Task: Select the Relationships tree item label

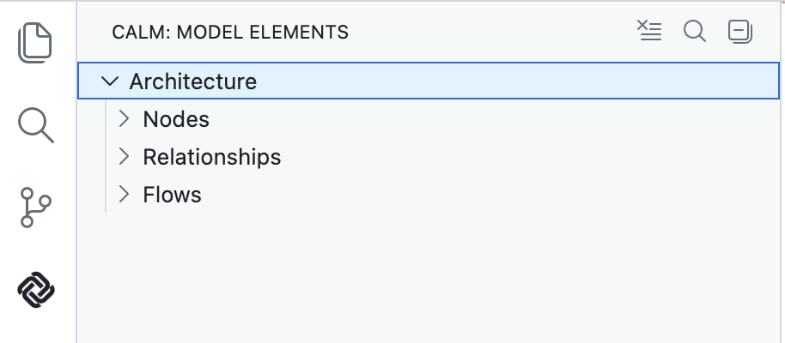Action: coord(212,157)
